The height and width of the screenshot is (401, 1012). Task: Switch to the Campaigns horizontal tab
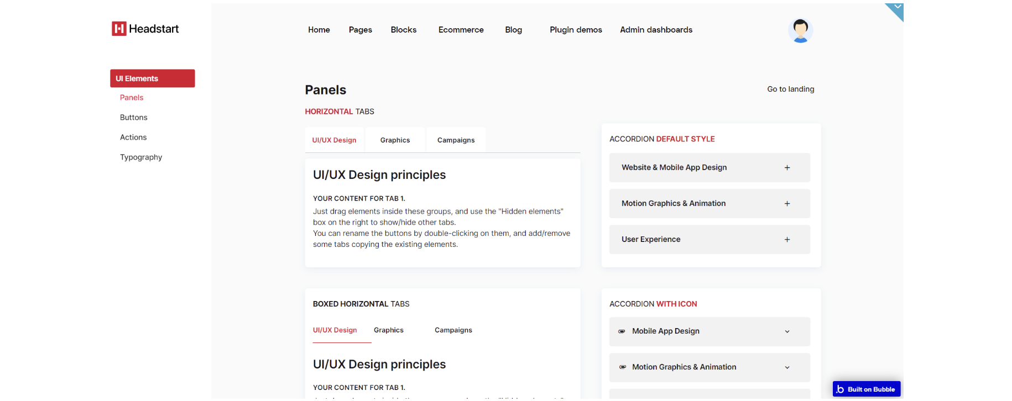click(x=456, y=140)
